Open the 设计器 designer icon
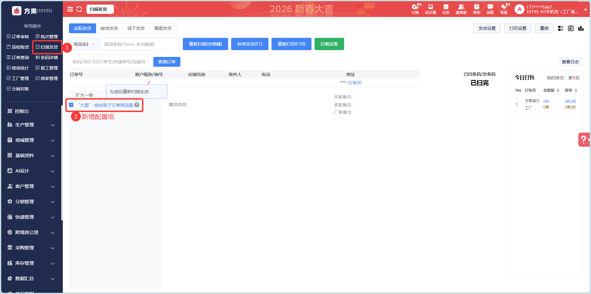Viewport: 591px width, 294px height. coord(431,9)
